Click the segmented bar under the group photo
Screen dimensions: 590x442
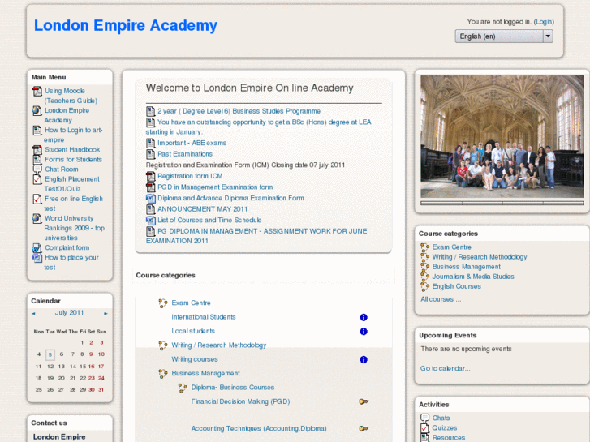(x=502, y=203)
